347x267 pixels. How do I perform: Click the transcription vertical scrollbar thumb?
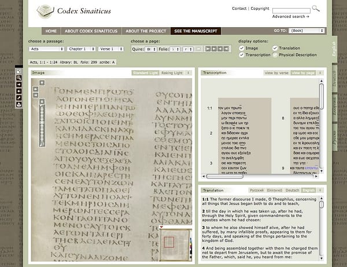click(322, 96)
